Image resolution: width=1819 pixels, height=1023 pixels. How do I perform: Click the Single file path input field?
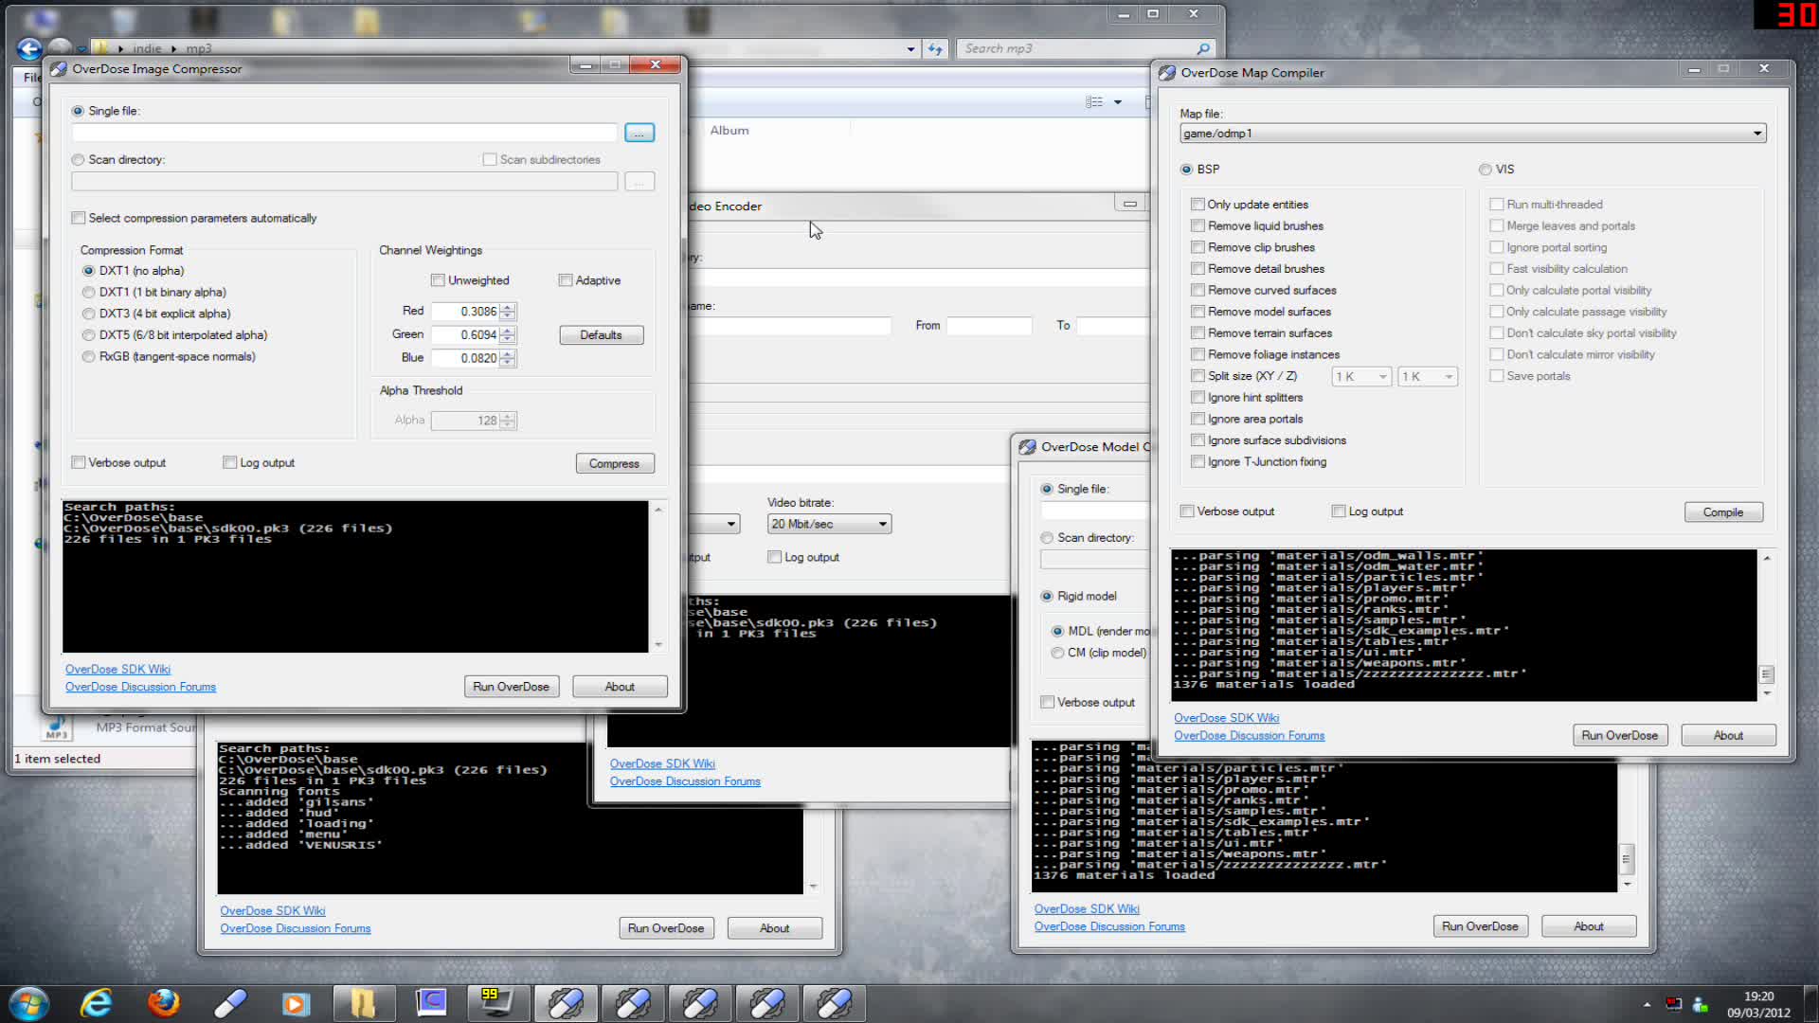344,133
